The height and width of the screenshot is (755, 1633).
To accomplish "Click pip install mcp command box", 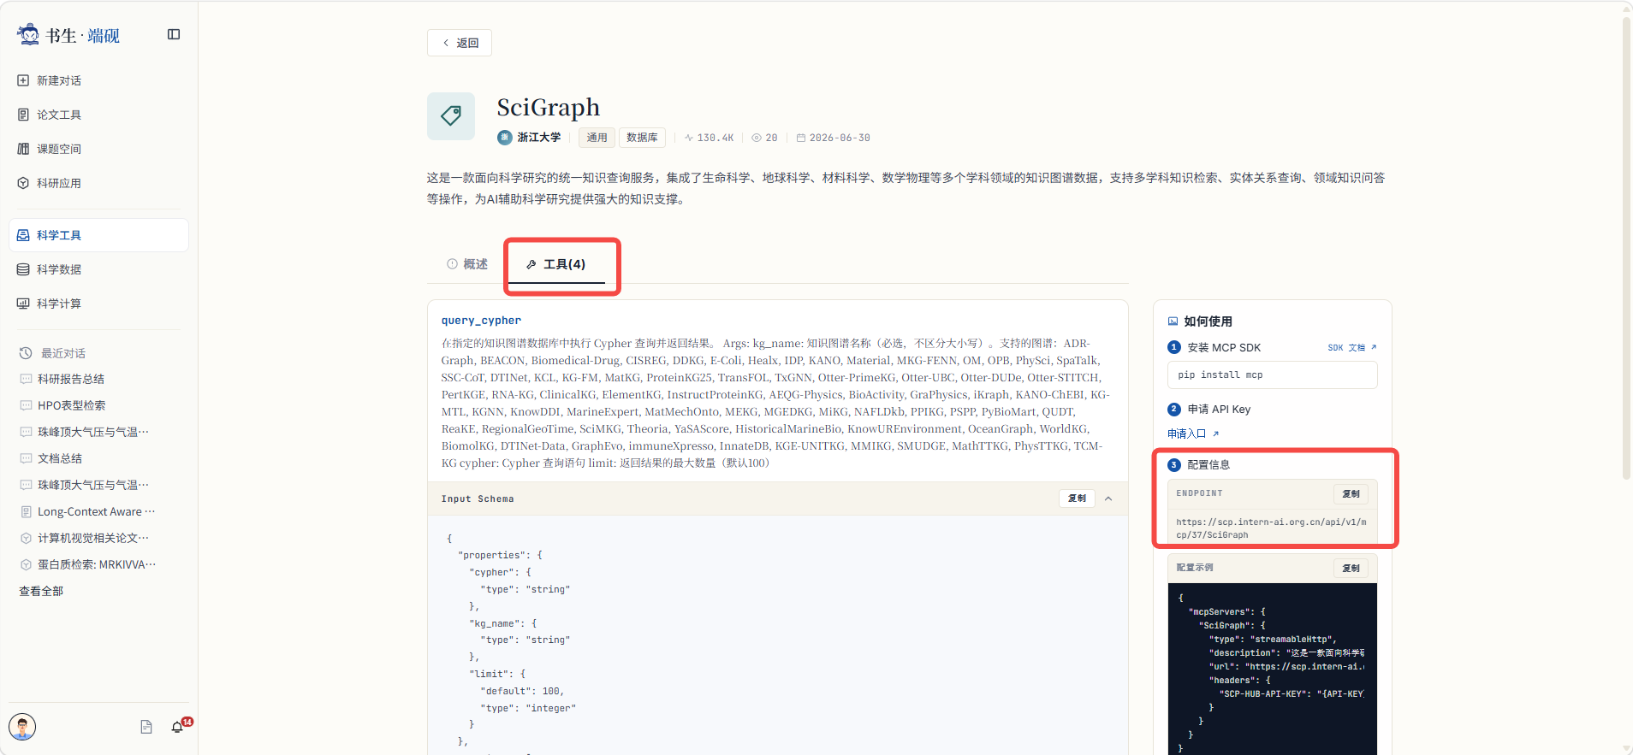I will tap(1272, 375).
